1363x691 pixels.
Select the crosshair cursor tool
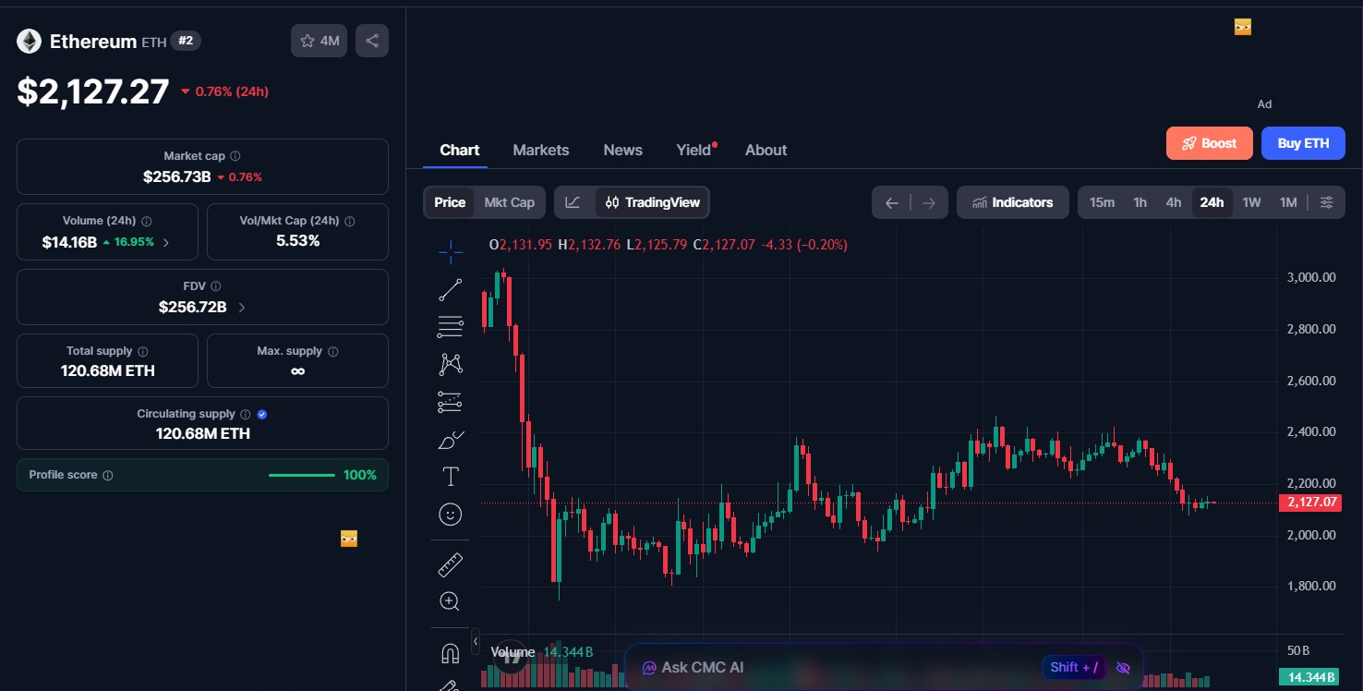point(451,251)
